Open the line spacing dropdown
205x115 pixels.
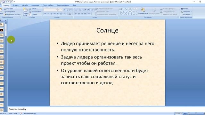[92, 10]
